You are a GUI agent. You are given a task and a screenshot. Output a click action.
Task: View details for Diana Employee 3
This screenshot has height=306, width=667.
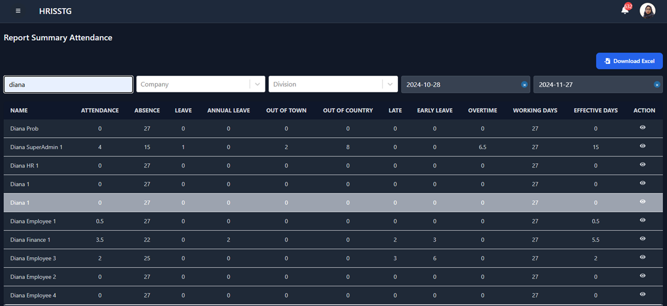point(643,257)
